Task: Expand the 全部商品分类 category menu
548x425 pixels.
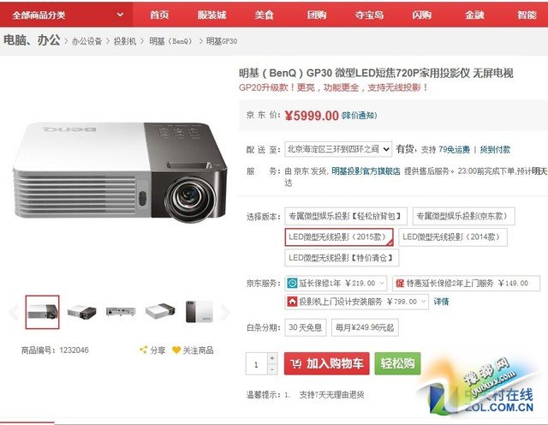Action: pyautogui.click(x=67, y=15)
